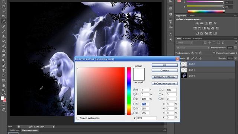Select the a radio button in color picker
Viewport: 238px width, 134px height.
point(160,94)
